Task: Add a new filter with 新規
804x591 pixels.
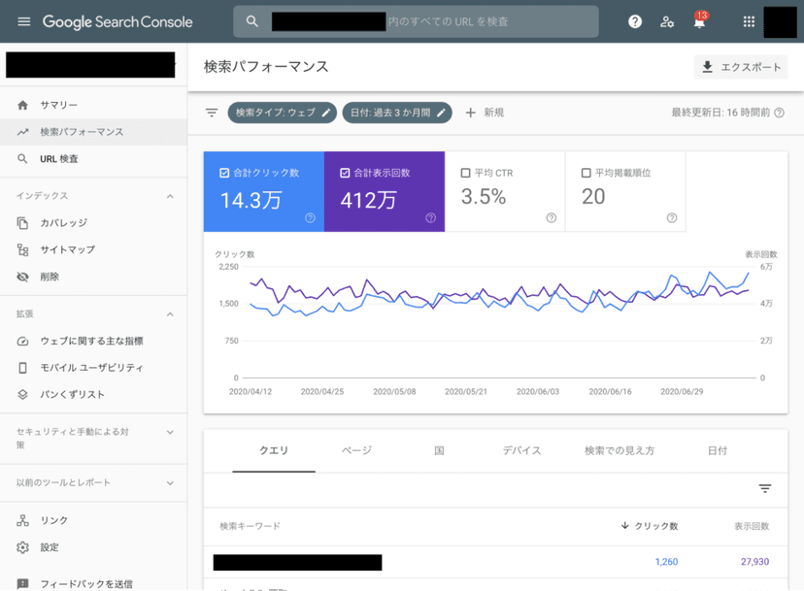Action: tap(485, 113)
